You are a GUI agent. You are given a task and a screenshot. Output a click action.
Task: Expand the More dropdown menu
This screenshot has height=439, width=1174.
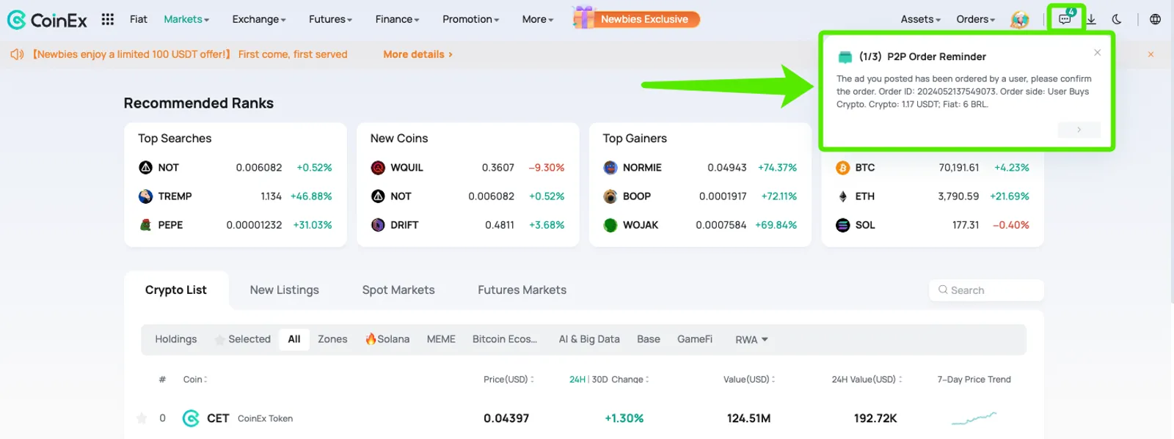pyautogui.click(x=538, y=19)
